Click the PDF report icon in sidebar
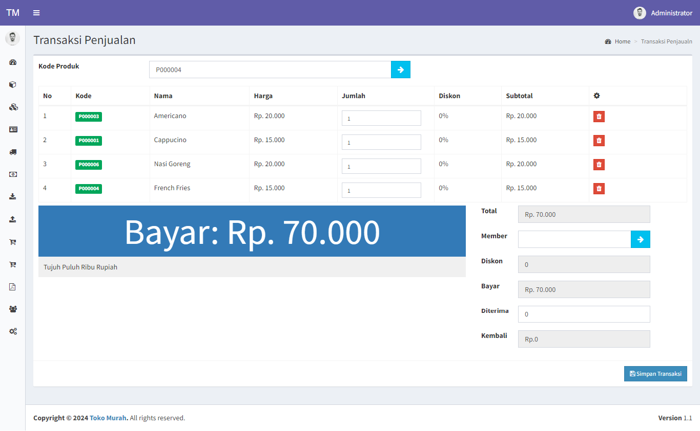Viewport: 700px width, 431px height. point(13,286)
